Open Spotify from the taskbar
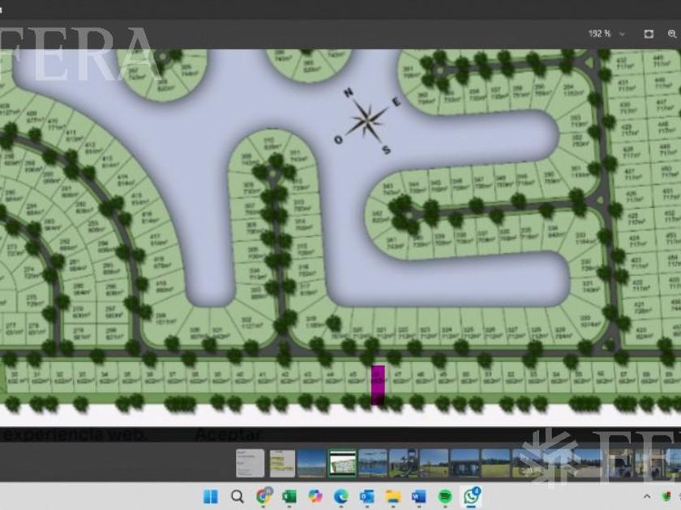 pos(445,495)
